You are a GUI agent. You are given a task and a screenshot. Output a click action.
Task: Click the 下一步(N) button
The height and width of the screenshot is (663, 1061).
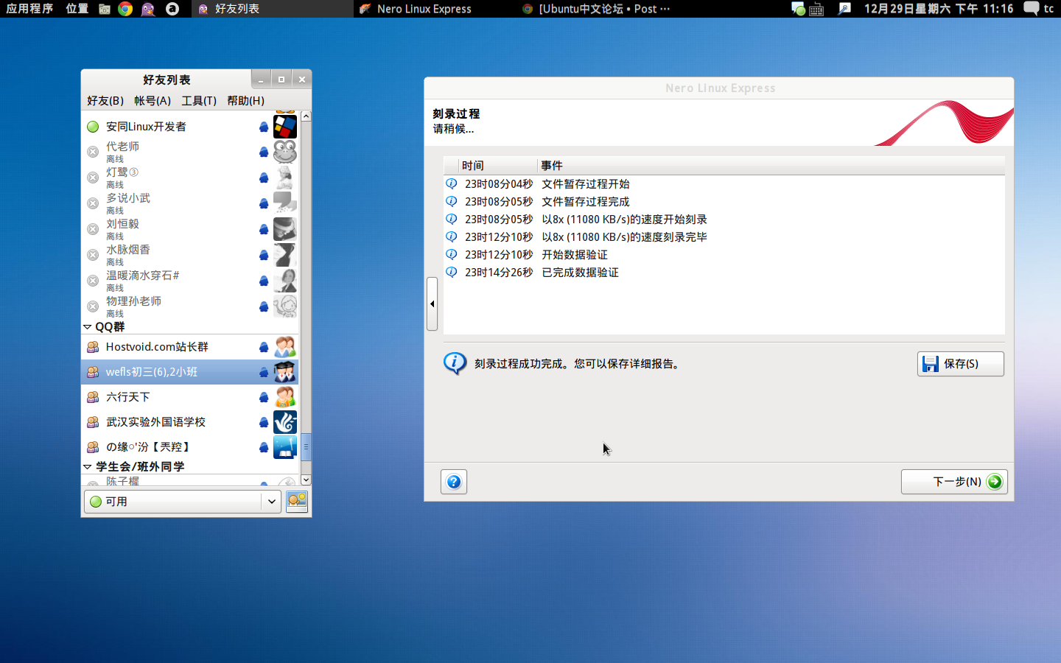tap(954, 482)
